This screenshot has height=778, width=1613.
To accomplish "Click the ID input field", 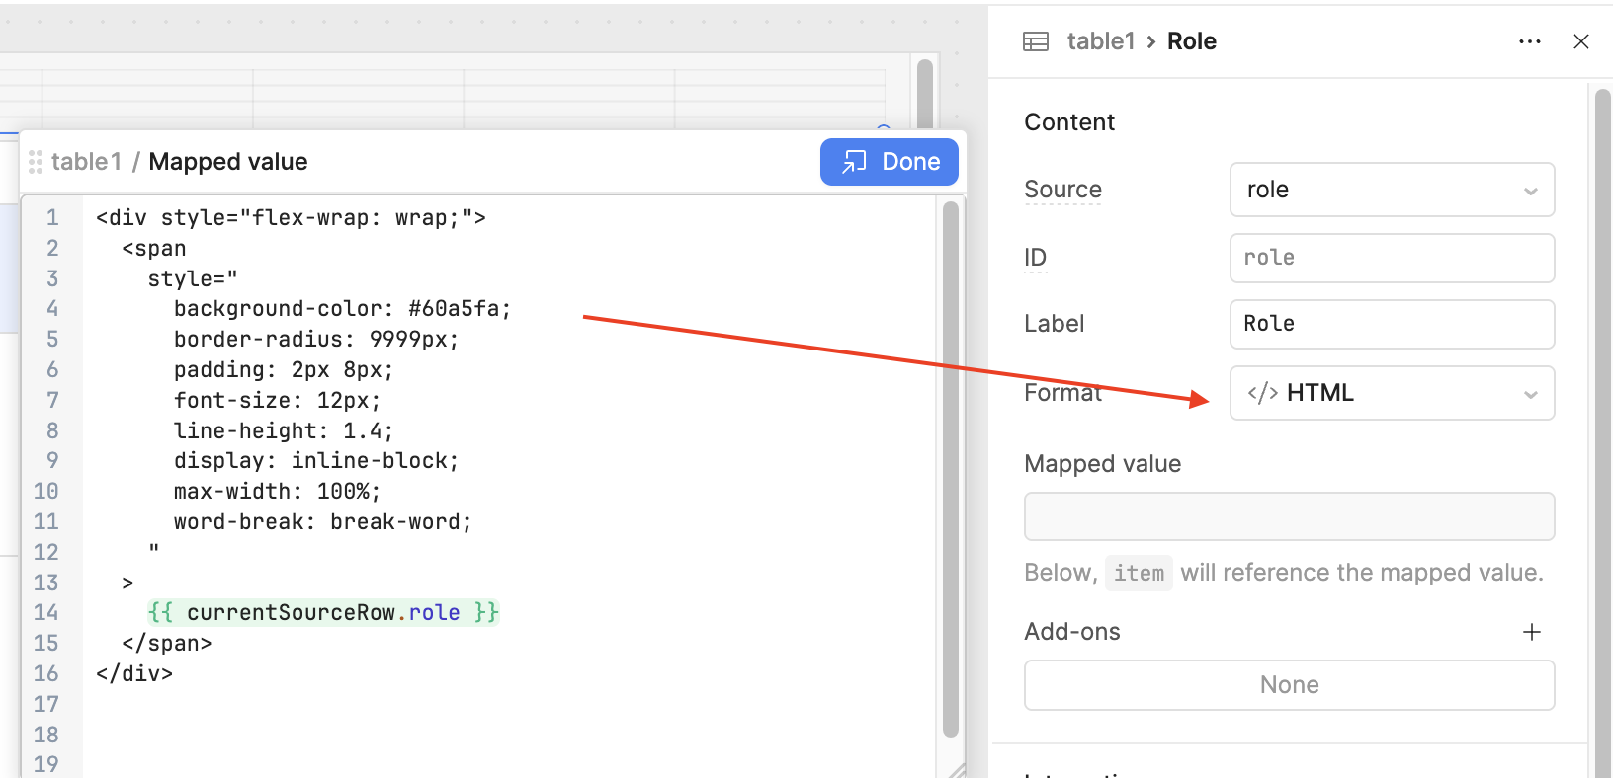I will [1391, 258].
